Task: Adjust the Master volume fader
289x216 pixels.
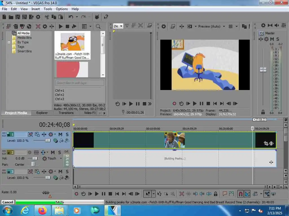Action: 263,70
